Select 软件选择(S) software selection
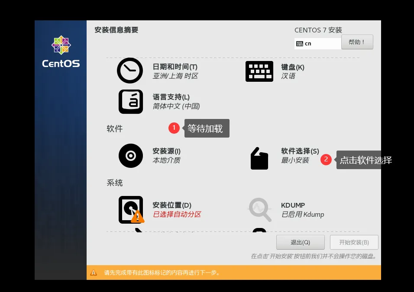The image size is (414, 292). pos(300,151)
